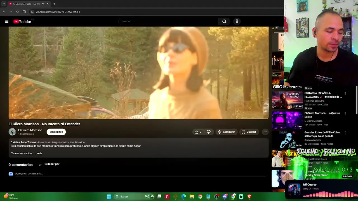The height and width of the screenshot is (201, 358).
Task: Expand the description with ...más
Action: pos(39,153)
